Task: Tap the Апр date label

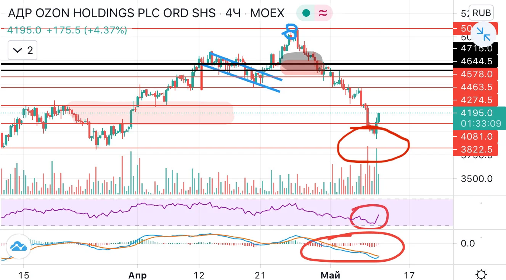Action: pos(138,275)
